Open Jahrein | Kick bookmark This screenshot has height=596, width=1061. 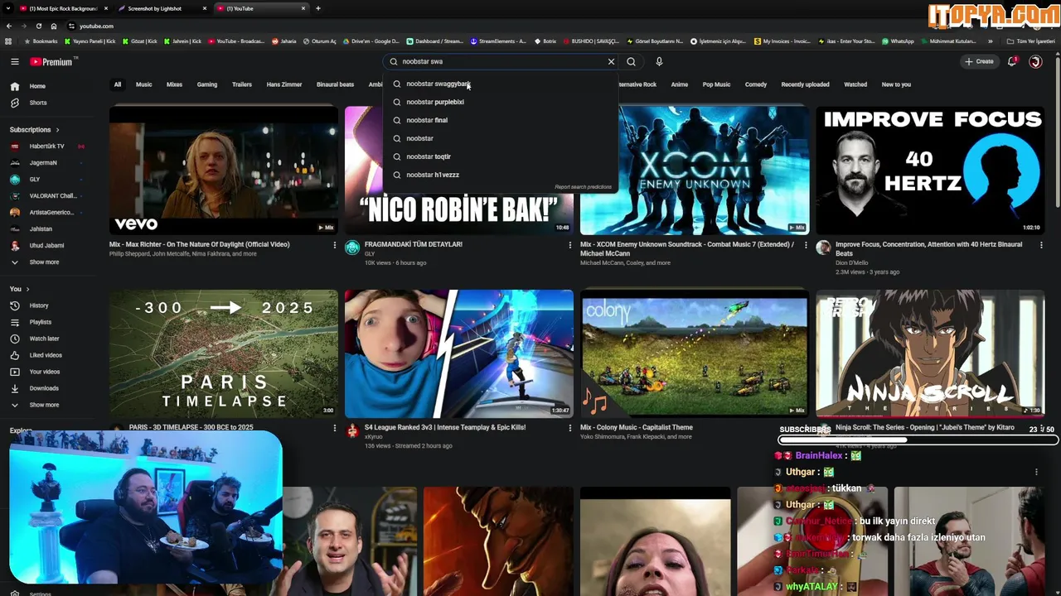[x=183, y=41]
